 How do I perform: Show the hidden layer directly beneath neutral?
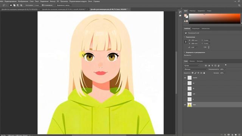185,83
